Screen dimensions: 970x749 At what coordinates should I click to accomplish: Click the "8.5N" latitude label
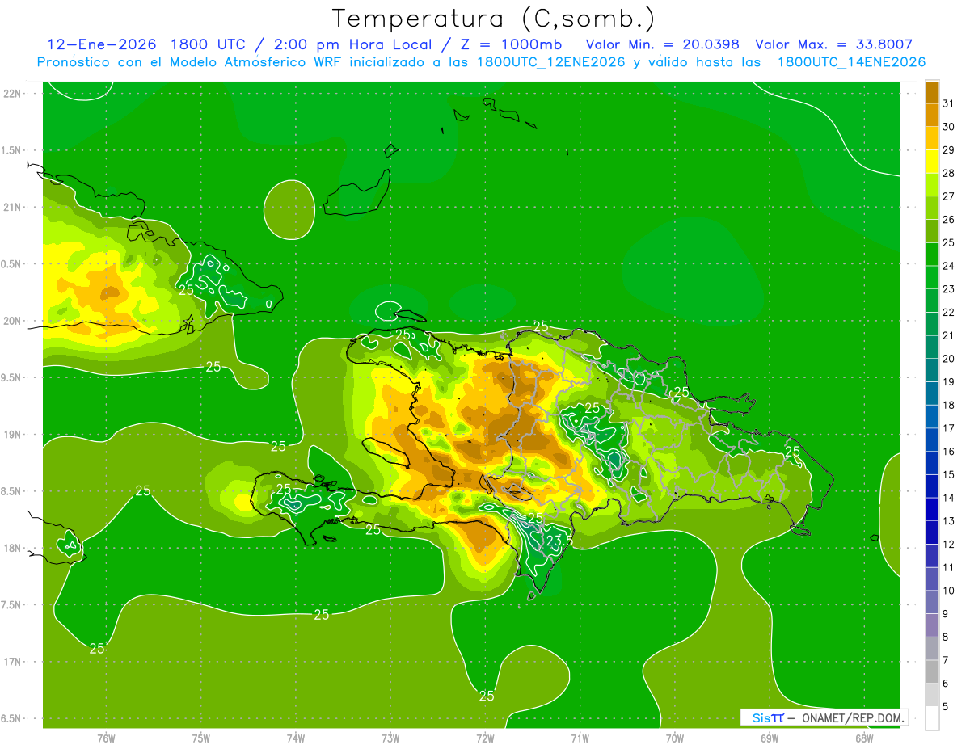(x=11, y=491)
